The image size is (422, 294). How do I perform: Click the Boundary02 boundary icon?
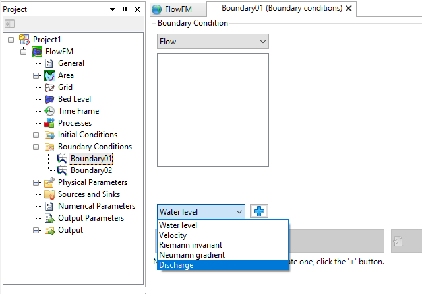point(62,170)
